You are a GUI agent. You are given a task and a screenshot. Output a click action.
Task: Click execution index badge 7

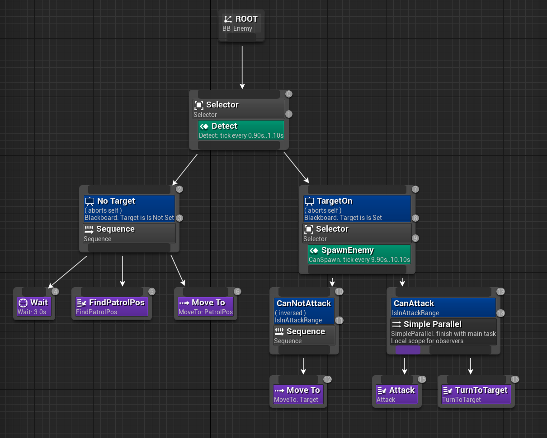click(415, 189)
